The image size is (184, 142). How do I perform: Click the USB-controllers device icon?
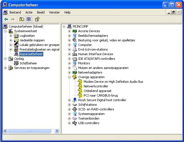click(75, 123)
